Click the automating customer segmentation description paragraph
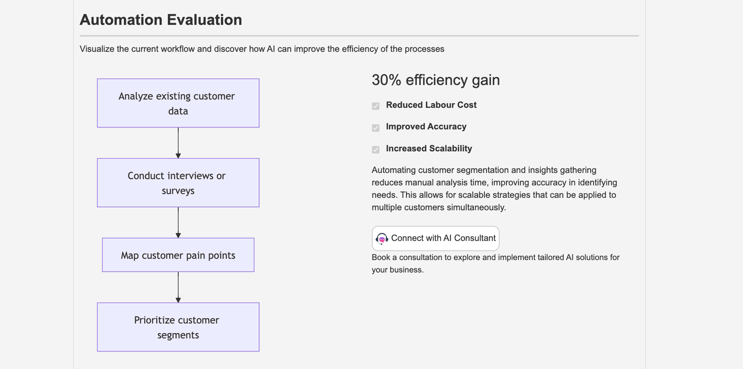This screenshot has width=743, height=369. [x=494, y=189]
